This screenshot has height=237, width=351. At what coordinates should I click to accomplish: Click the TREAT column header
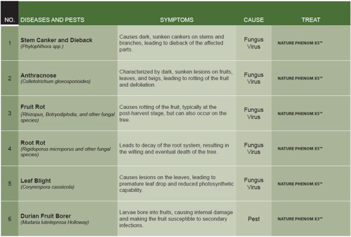pos(311,19)
